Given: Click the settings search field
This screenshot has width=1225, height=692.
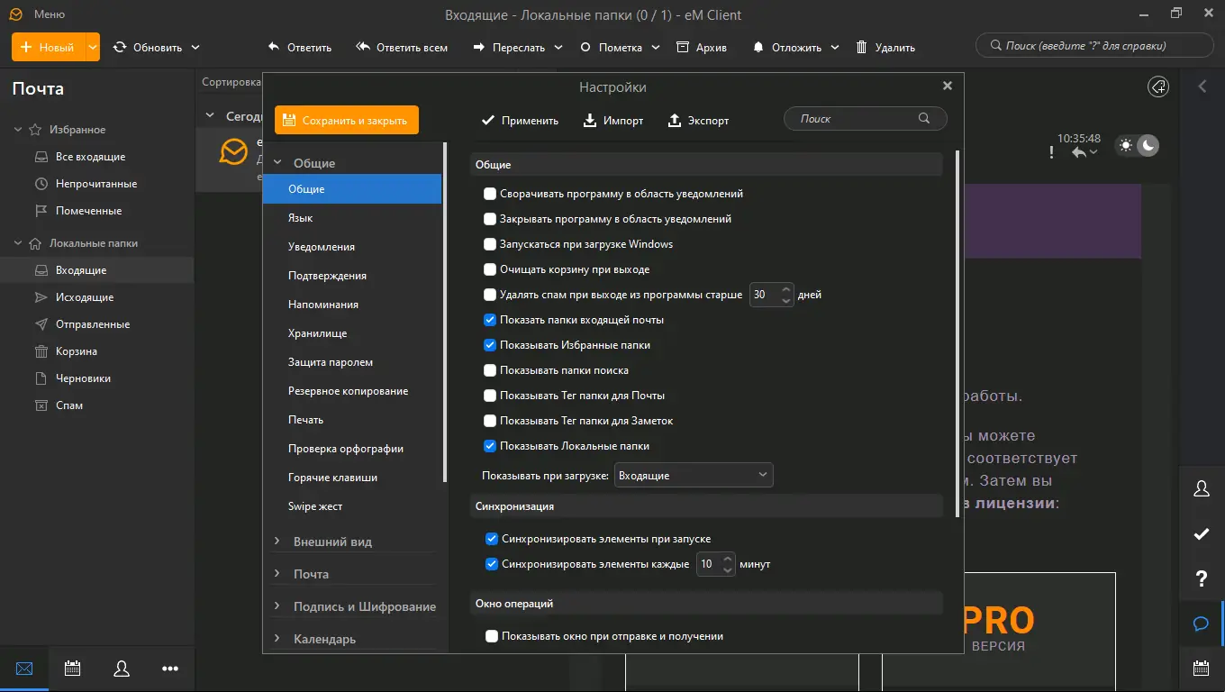Looking at the screenshot, I should tap(856, 119).
